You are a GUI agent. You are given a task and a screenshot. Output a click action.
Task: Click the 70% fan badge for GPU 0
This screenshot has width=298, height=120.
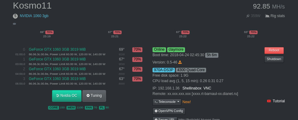pos(137,50)
